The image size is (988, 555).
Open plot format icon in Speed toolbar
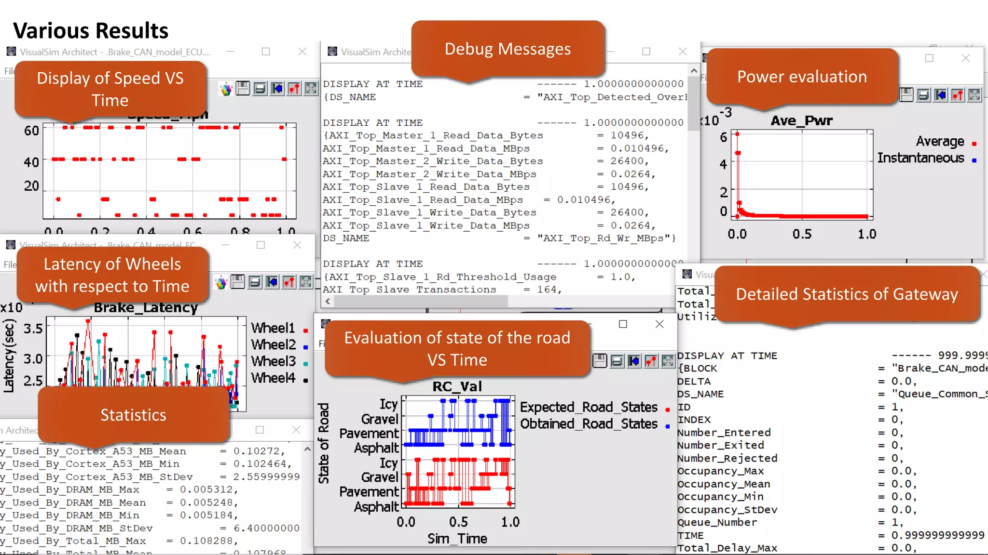(294, 89)
